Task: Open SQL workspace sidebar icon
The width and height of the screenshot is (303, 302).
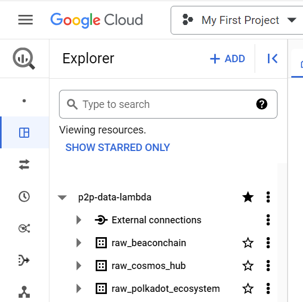Action: click(x=24, y=132)
